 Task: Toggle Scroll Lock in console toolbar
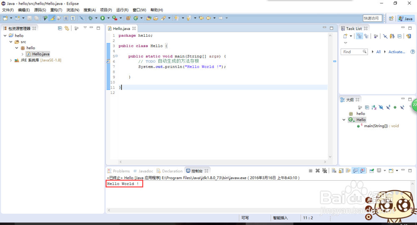click(x=341, y=171)
